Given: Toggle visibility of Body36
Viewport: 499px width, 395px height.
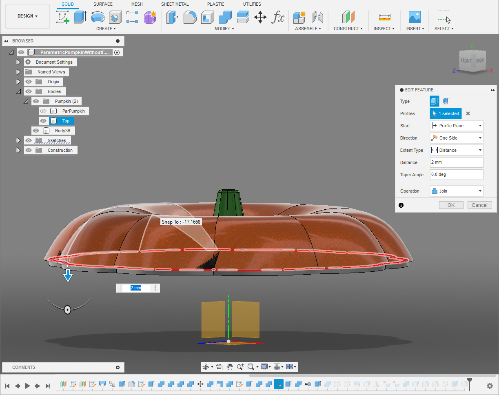Looking at the screenshot, I should 36,131.
